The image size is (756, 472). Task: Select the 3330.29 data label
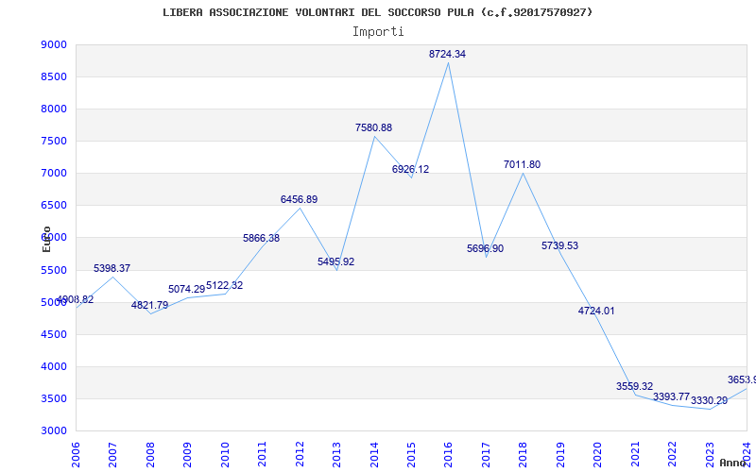click(709, 400)
